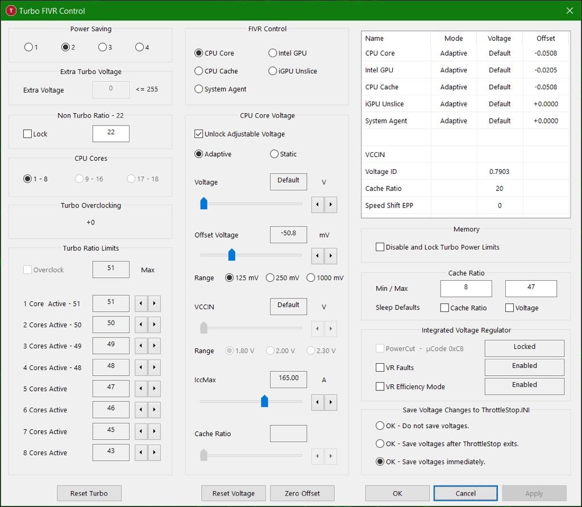Close the Turbo FIVR Control window
The width and height of the screenshot is (582, 507).
coord(569,11)
